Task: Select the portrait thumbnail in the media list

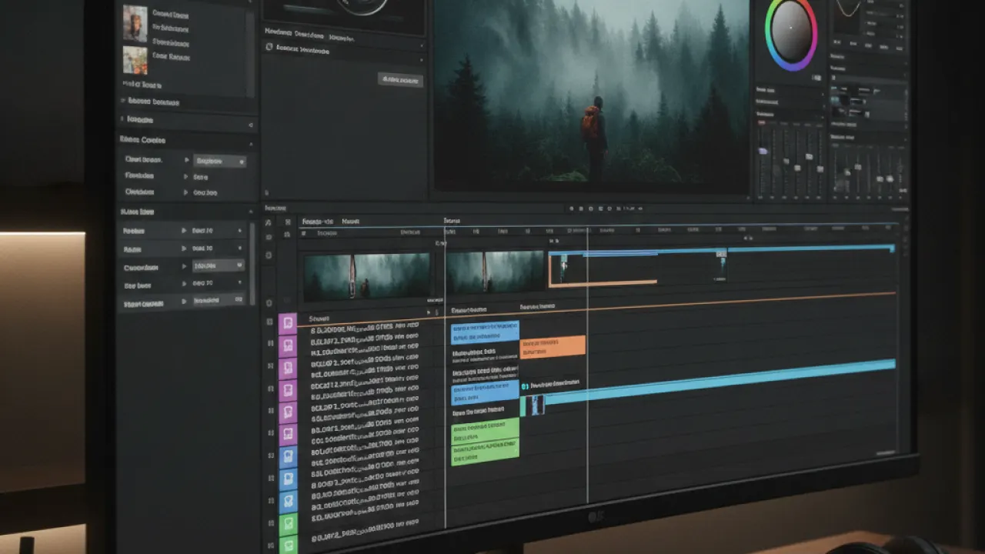Action: [135, 23]
